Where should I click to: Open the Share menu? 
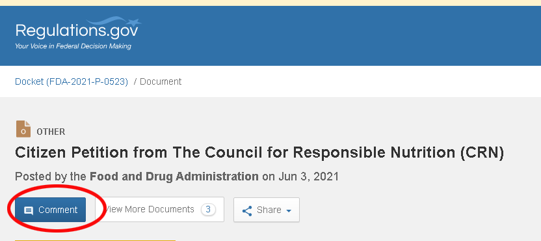coord(267,210)
